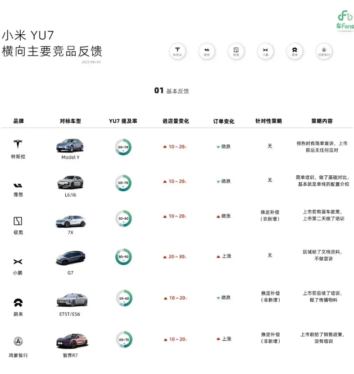Click the 极氪 round brand button at top
The image size is (354, 374).
pos(236,51)
